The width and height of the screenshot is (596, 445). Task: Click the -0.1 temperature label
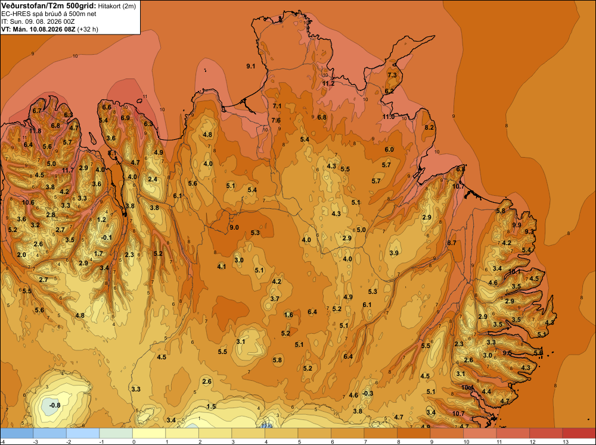(x=107, y=237)
